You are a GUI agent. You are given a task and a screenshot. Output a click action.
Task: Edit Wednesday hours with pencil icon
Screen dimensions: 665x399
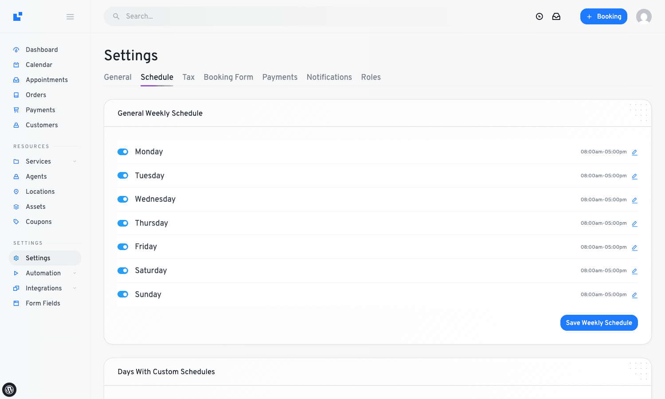coord(634,200)
